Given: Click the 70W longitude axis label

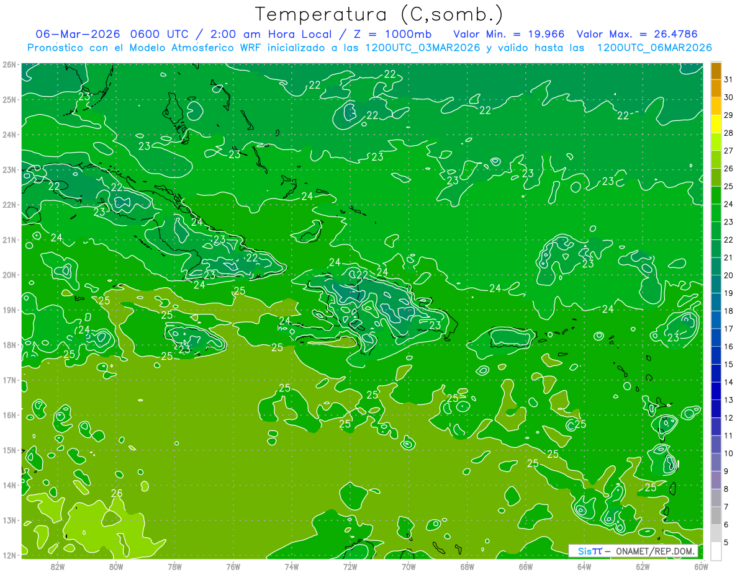Looking at the screenshot, I should [x=409, y=566].
